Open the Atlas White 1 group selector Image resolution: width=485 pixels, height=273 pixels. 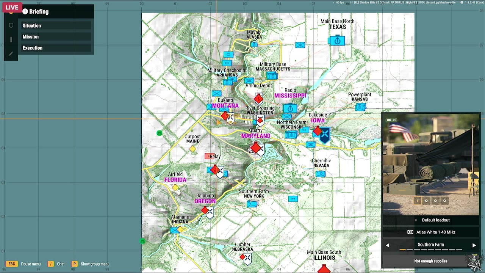click(431, 232)
